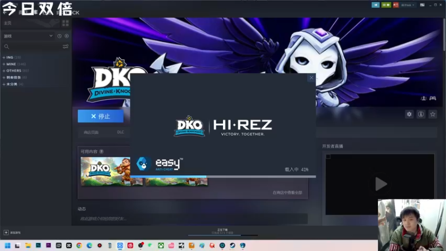446x251 pixels.
Task: Expand the MINE collection
Action: pyautogui.click(x=13, y=64)
